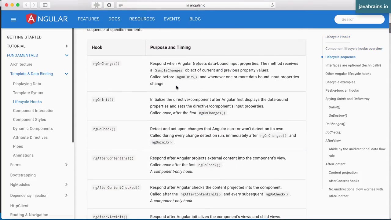
Task: Open the Dependency Injection sidebar item
Action: (29, 196)
